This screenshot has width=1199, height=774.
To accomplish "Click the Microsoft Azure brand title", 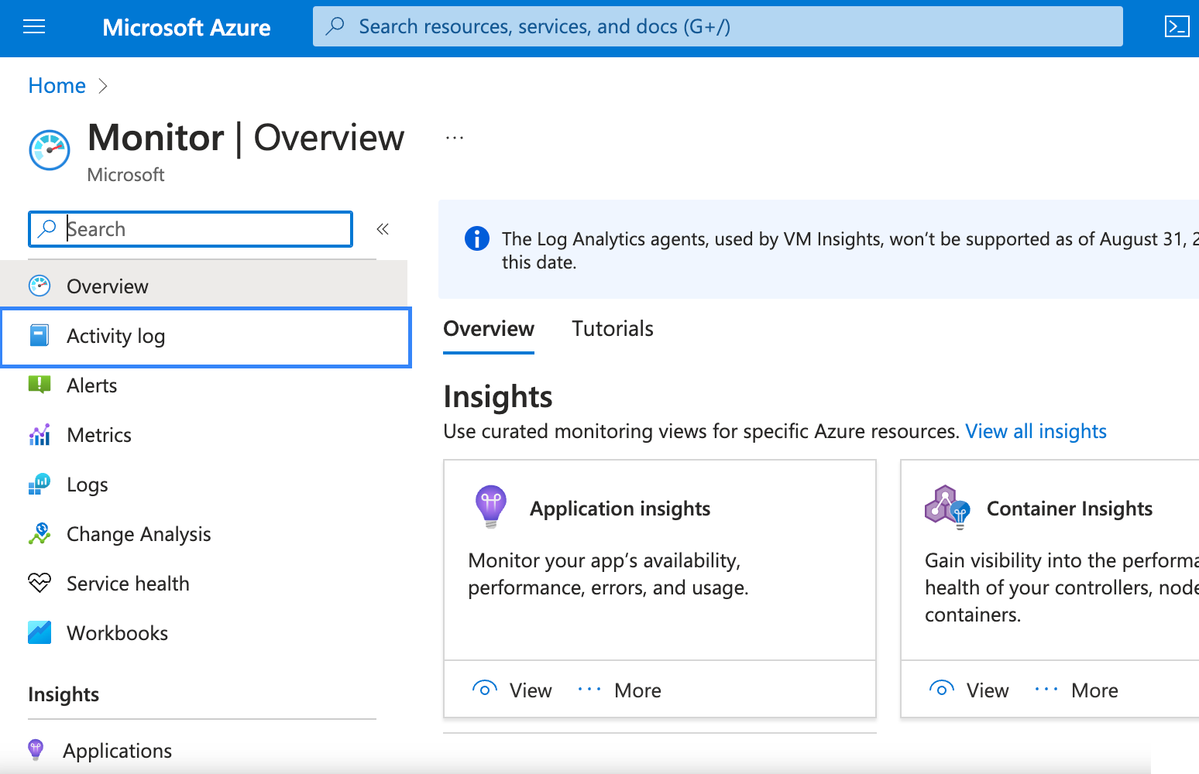I will tap(187, 28).
